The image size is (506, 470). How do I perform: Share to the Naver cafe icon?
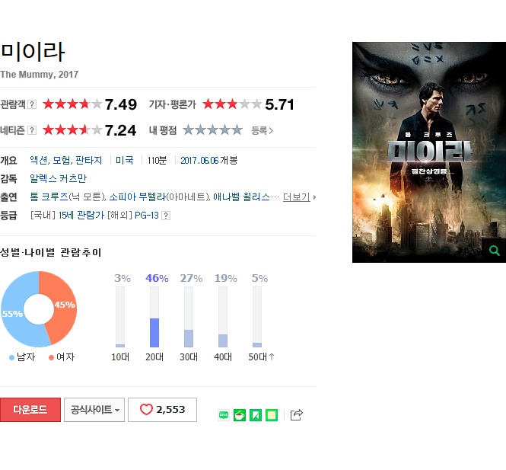[x=240, y=414]
